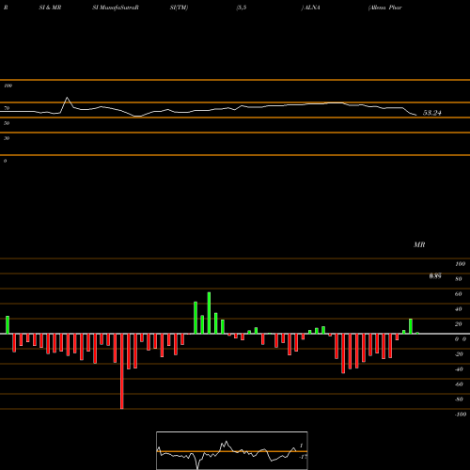
Task: Click the italic 'MR' label above bar chart
Action: 419,244
